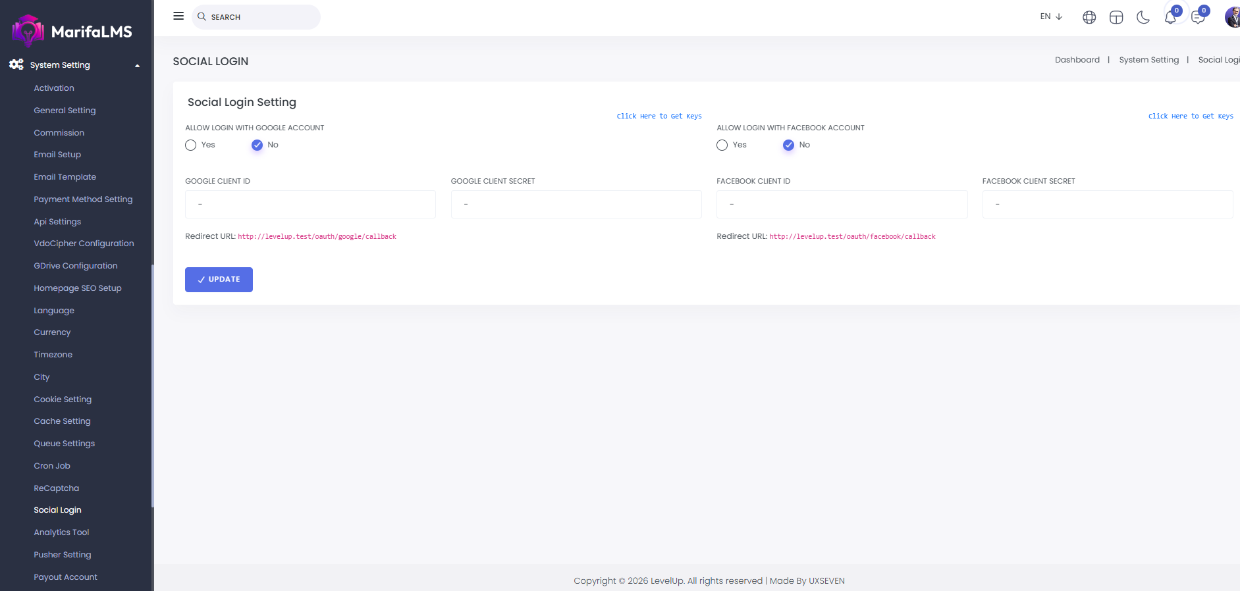The image size is (1240, 591).
Task: Focus the Google Client ID field
Action: click(x=310, y=205)
